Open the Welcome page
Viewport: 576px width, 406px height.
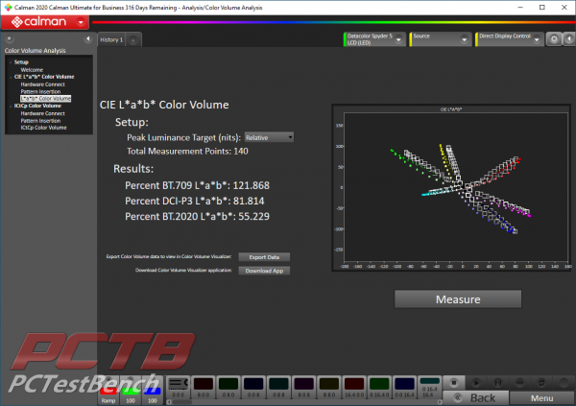tap(32, 70)
